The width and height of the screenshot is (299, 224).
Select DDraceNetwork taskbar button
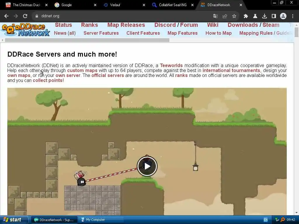[x=54, y=220]
